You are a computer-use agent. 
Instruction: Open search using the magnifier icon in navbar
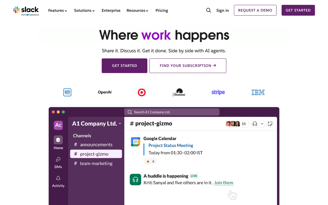[x=209, y=10]
